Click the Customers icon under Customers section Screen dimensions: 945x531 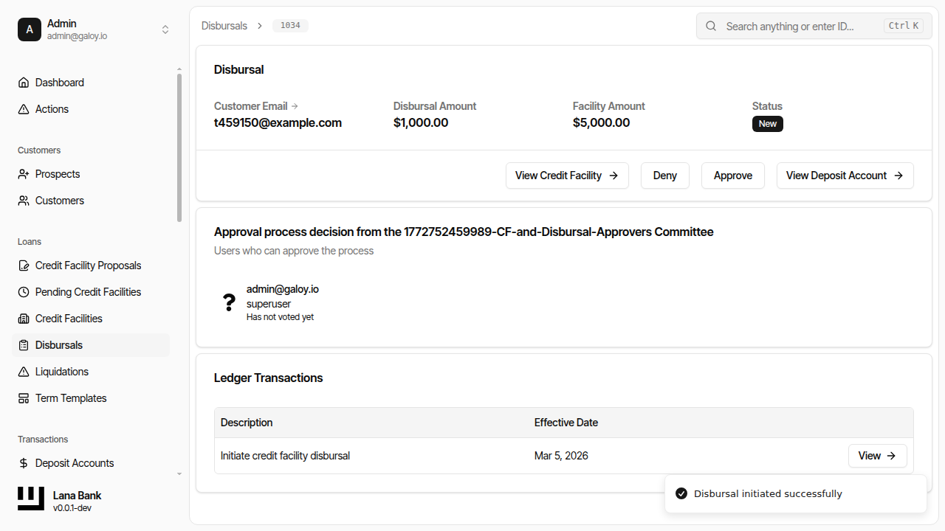[23, 200]
